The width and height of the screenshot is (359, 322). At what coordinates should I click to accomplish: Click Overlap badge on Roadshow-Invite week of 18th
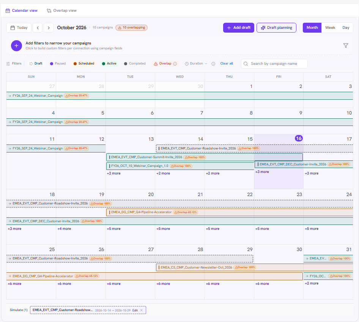pos(101,203)
